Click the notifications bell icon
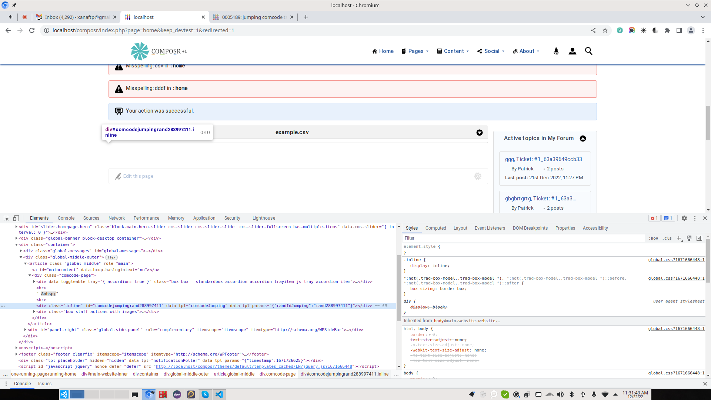Viewport: 711px width, 400px height. pos(556,51)
